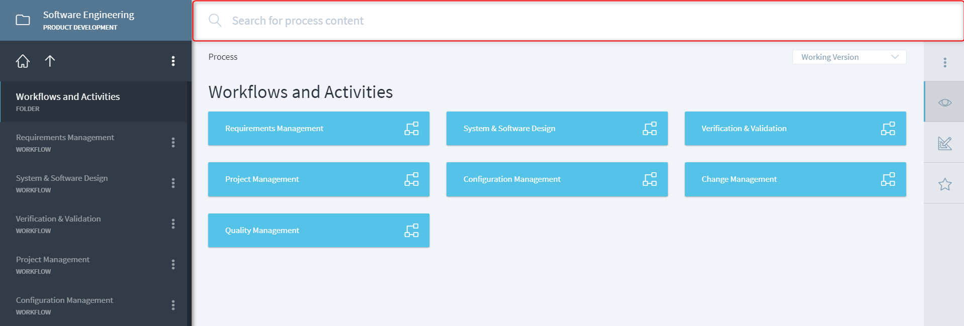Open the Quality Management workflow tile

pos(318,231)
